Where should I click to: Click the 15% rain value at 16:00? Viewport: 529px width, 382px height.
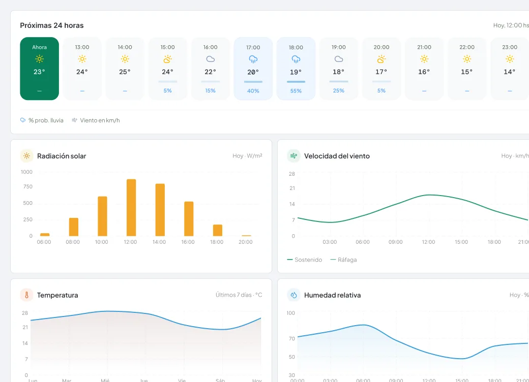211,90
